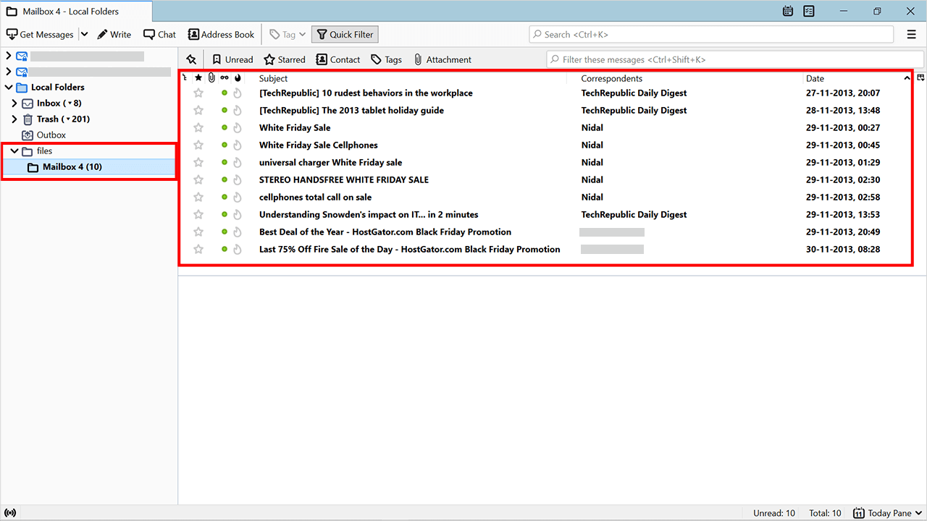Click the hamburger application menu icon
The image size is (927, 521).
pyautogui.click(x=912, y=34)
